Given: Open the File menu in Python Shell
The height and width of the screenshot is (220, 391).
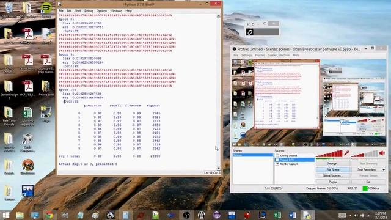Looking at the screenshot, I should click(61, 11).
